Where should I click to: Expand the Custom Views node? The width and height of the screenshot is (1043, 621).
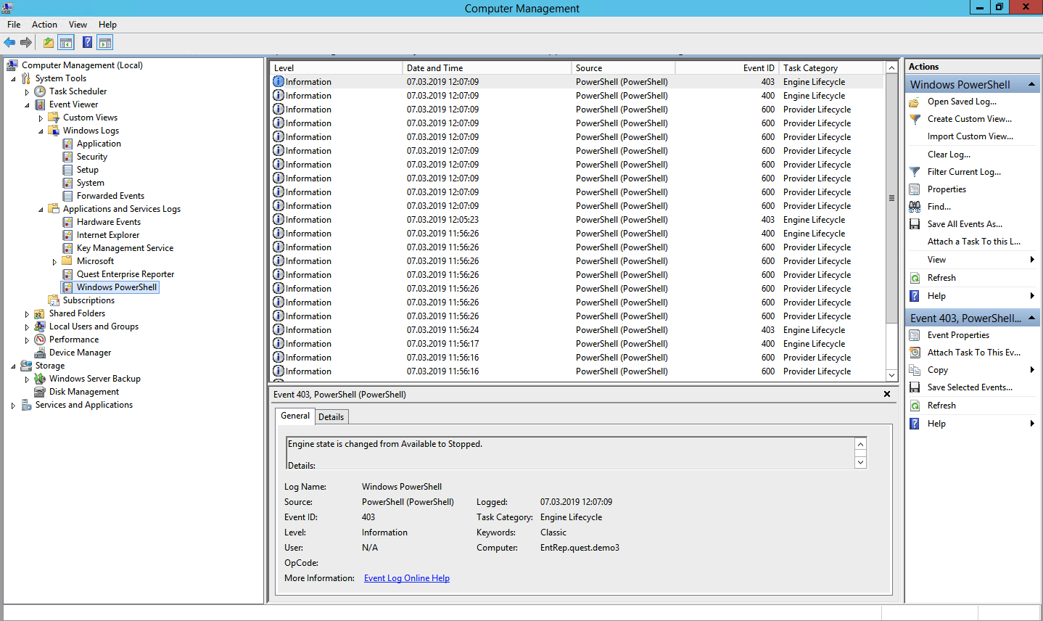41,118
